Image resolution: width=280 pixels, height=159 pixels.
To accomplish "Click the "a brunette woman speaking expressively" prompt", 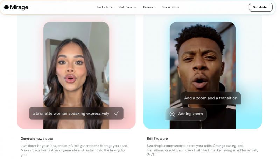I will (71, 113).
